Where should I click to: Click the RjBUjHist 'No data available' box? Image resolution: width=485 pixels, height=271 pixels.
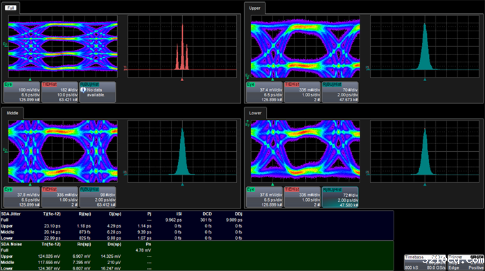98,92
